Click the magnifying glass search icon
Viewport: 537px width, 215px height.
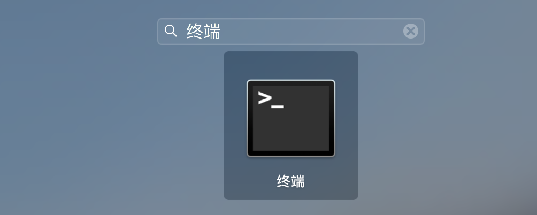[171, 31]
